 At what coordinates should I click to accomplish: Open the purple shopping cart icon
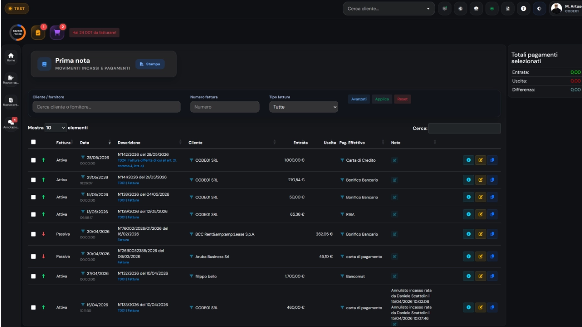(57, 33)
